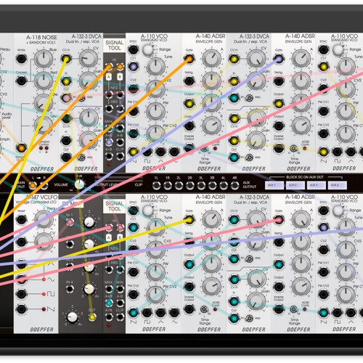
Task: Click the sawtooth output jack on A-147 VCLFO
Action: pyautogui.click(x=21, y=309)
